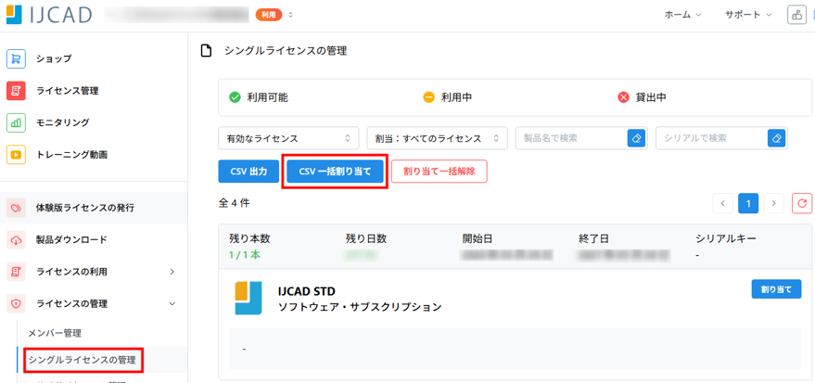Go to next page arrow

tap(774, 203)
